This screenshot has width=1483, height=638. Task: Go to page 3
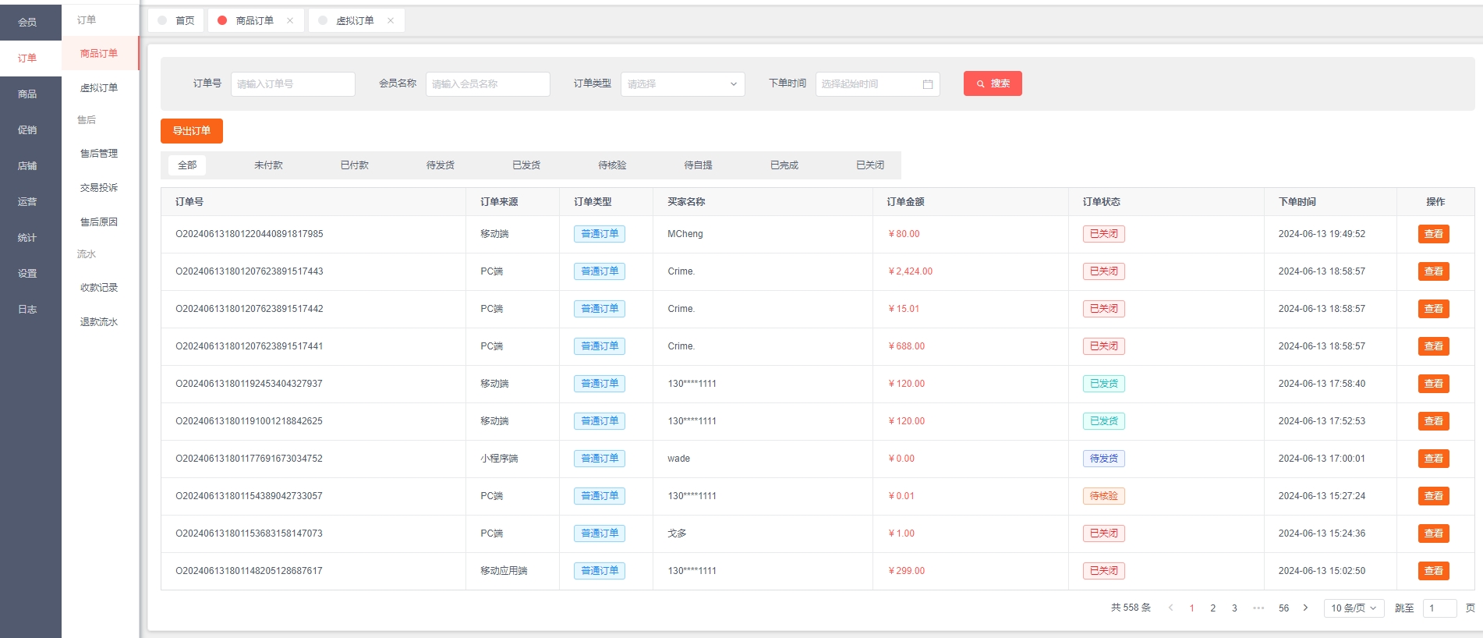click(1234, 608)
